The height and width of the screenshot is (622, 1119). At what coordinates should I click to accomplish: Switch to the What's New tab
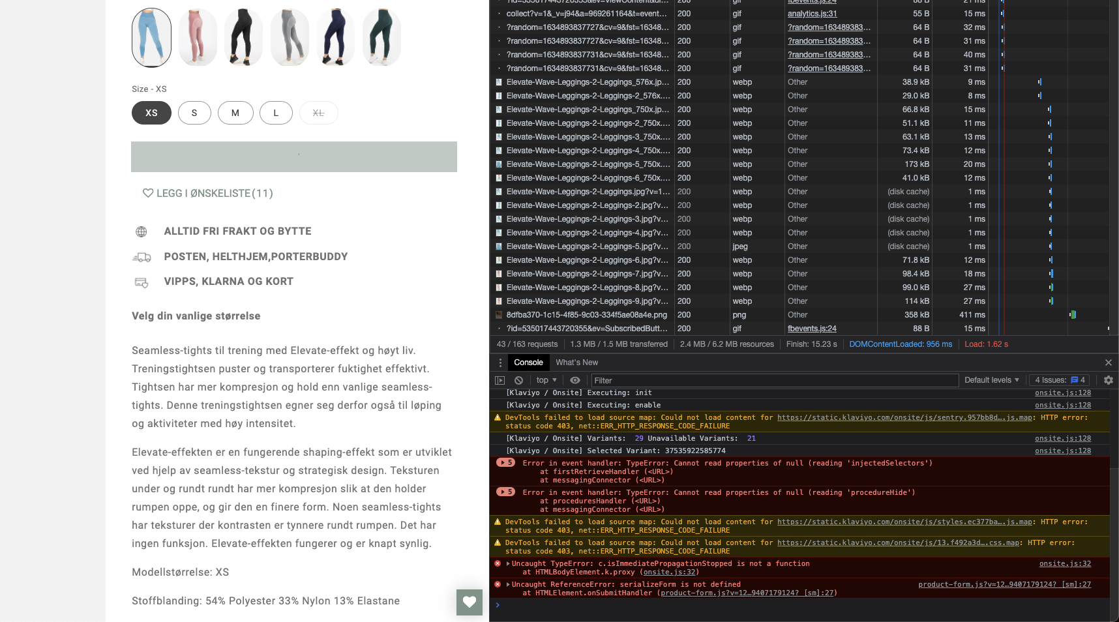pos(576,363)
